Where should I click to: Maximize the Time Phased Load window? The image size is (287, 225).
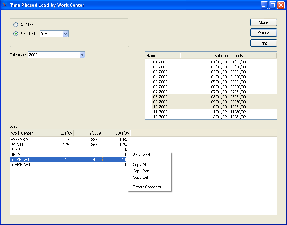click(x=272, y=5)
